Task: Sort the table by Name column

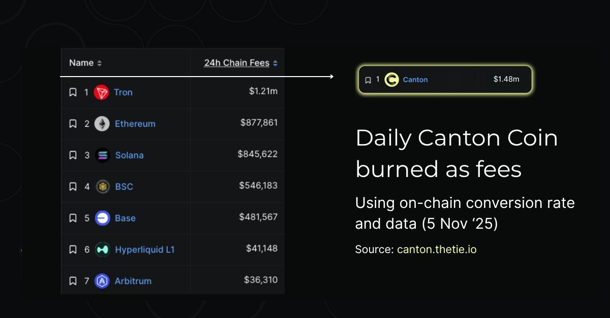Action: pyautogui.click(x=85, y=62)
